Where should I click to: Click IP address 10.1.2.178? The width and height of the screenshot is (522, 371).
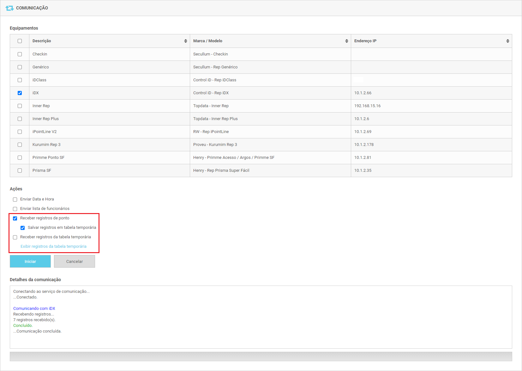click(x=364, y=145)
